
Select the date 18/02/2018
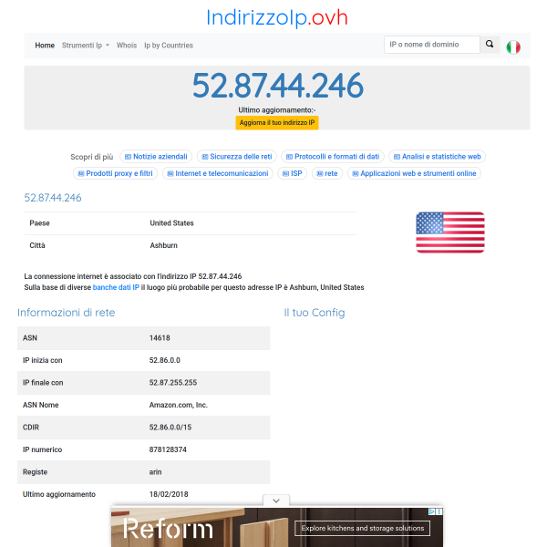coord(169,494)
